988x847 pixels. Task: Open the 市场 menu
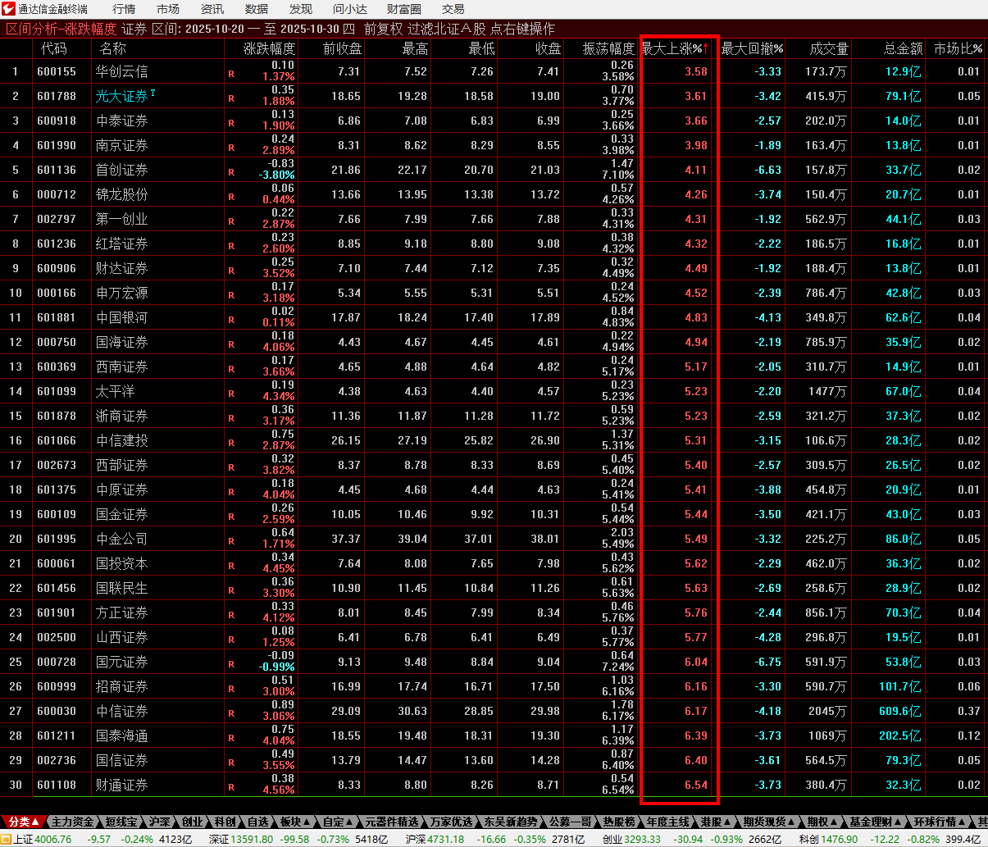pyautogui.click(x=168, y=9)
